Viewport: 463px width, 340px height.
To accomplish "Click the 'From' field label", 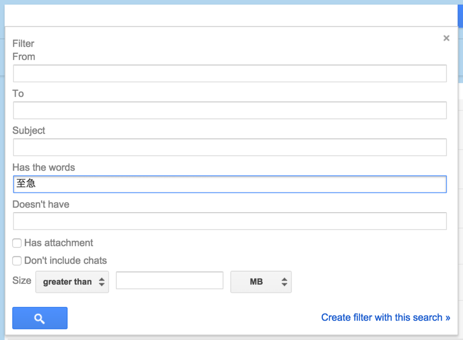I will [x=24, y=57].
